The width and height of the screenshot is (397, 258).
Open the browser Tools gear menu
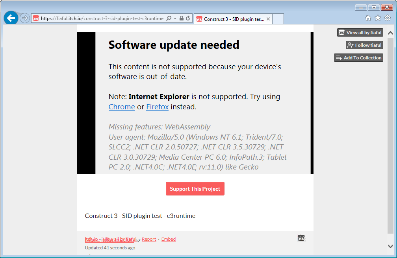tap(388, 18)
